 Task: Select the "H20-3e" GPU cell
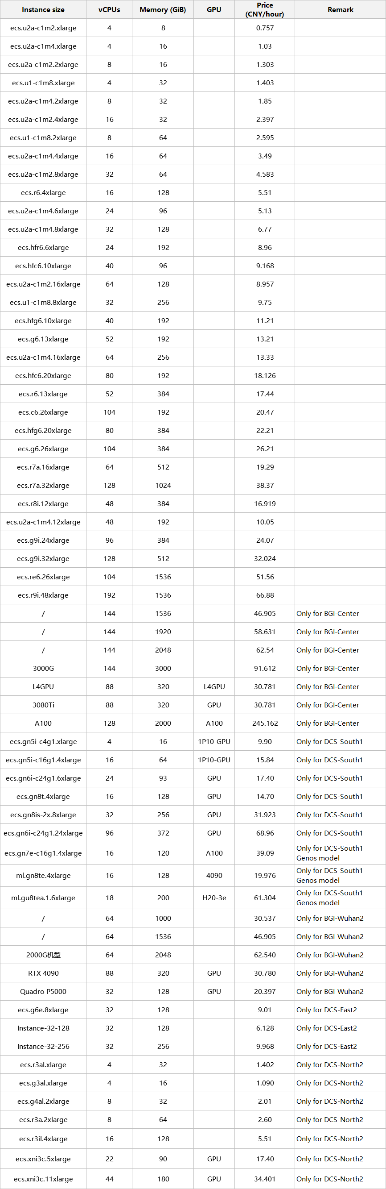pos(214,898)
